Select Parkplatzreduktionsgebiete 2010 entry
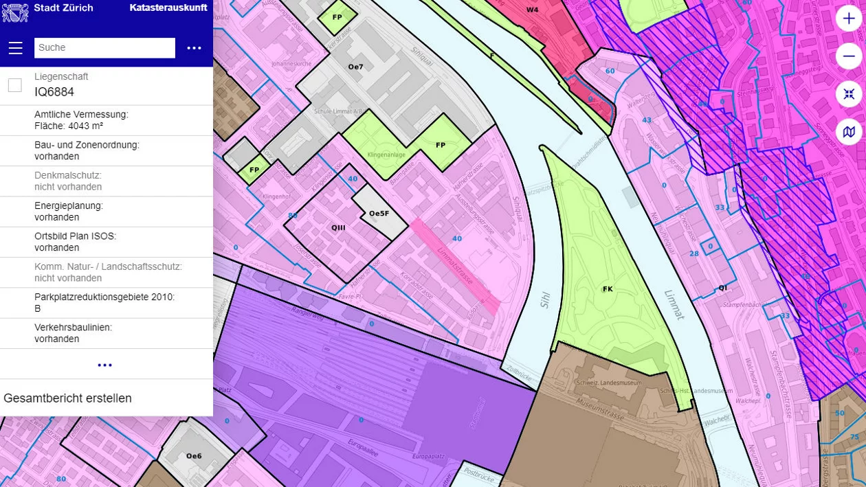The width and height of the screenshot is (866, 487). tap(107, 302)
